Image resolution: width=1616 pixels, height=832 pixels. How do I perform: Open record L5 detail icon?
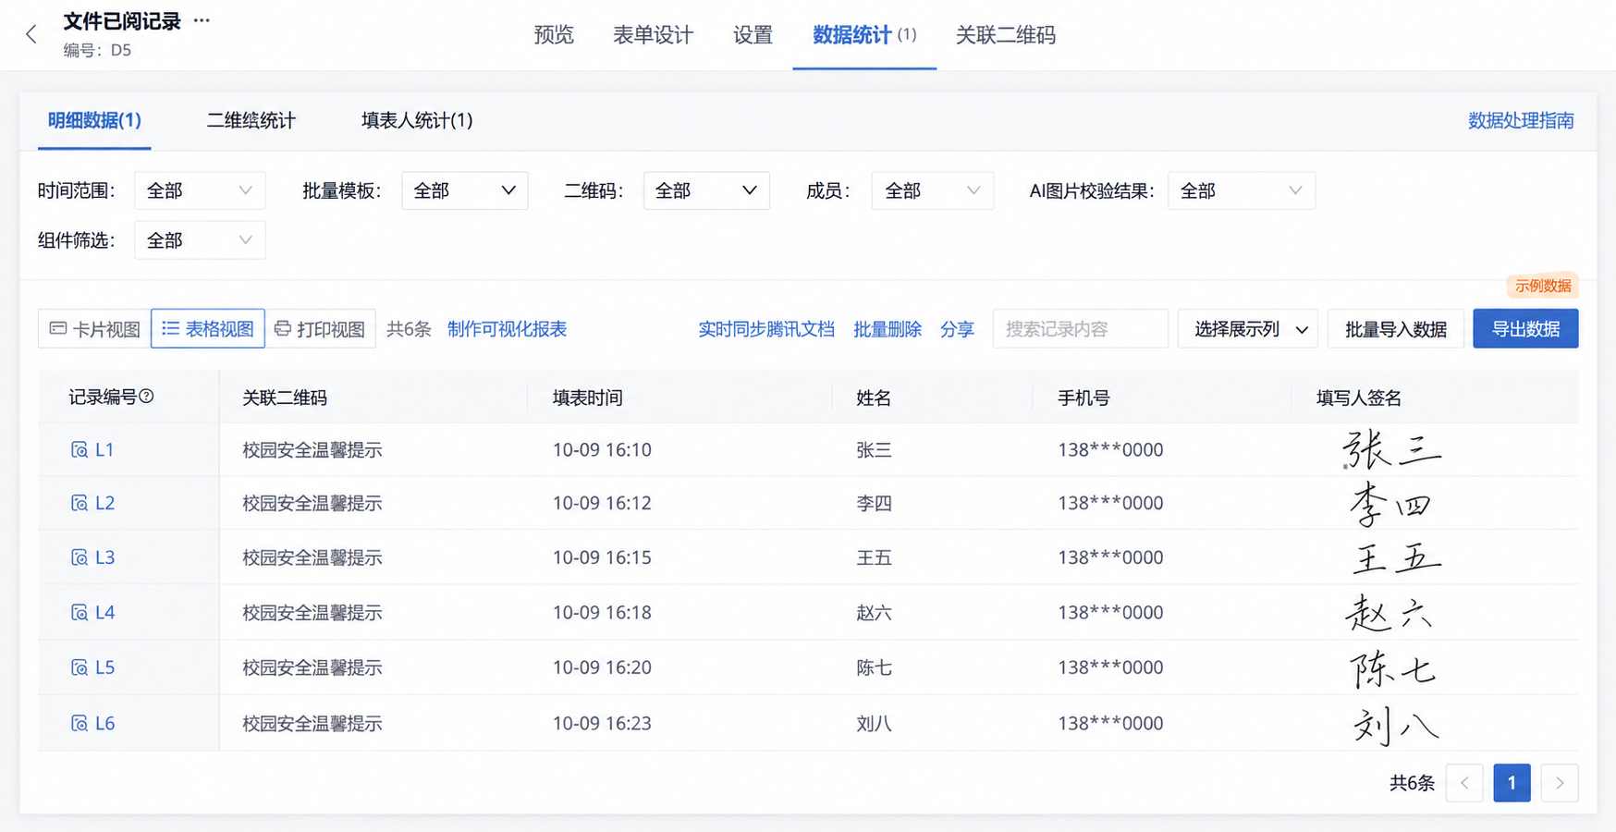(x=80, y=667)
